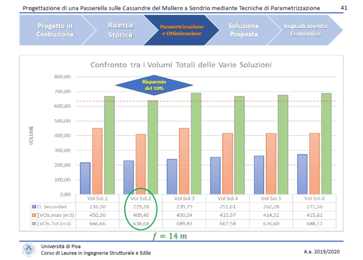Select the Parametrizzazione e Ottimizzazione step
The height and width of the screenshot is (260, 363).
(181, 30)
